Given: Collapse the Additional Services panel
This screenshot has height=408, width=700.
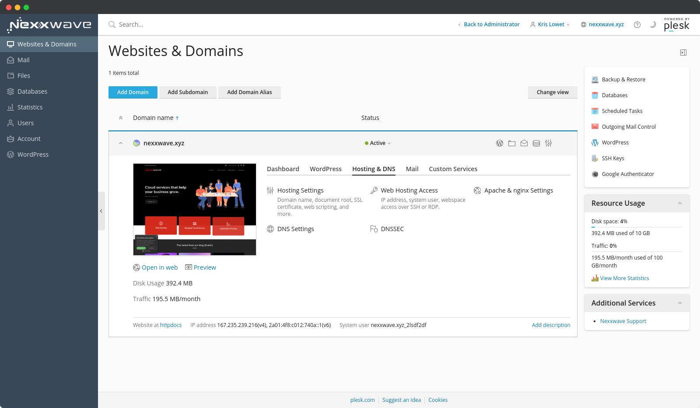Looking at the screenshot, I should [x=680, y=303].
